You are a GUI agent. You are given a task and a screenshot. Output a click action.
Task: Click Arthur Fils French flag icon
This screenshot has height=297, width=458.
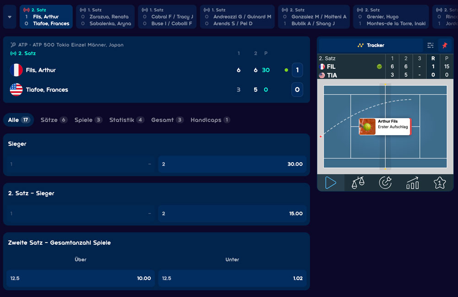(x=16, y=70)
